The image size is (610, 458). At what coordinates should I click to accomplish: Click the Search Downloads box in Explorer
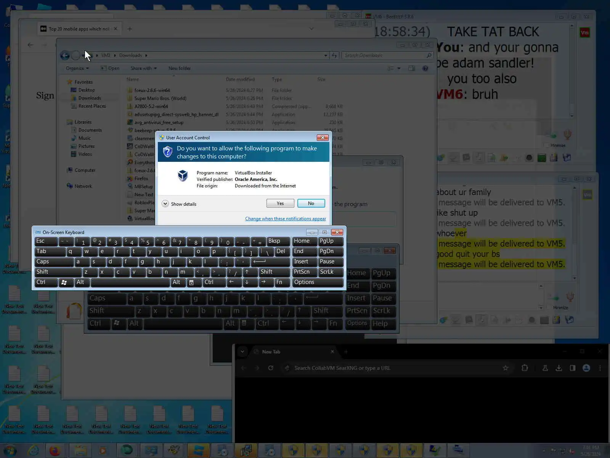(x=387, y=55)
